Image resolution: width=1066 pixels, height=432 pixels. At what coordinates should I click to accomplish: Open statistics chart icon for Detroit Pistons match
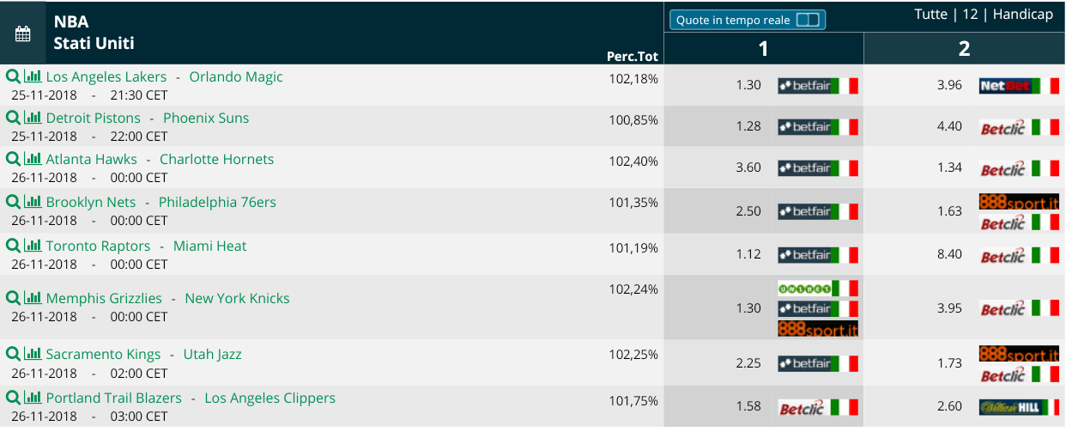tap(33, 118)
